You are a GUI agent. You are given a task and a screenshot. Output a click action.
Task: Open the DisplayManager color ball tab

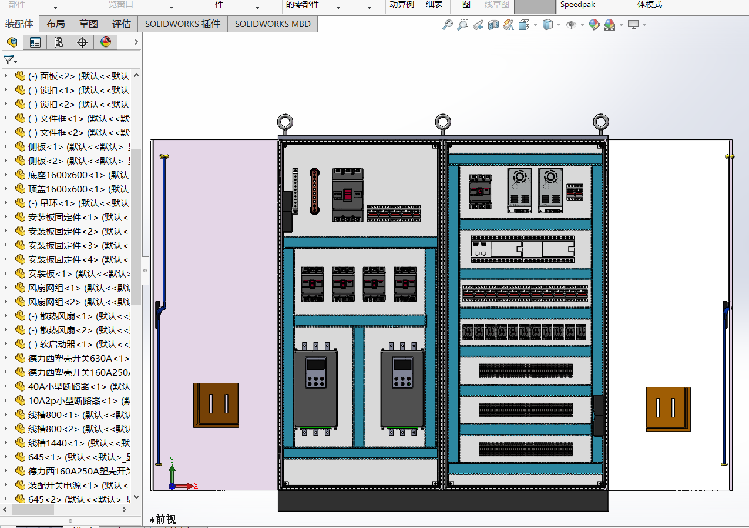(x=106, y=42)
